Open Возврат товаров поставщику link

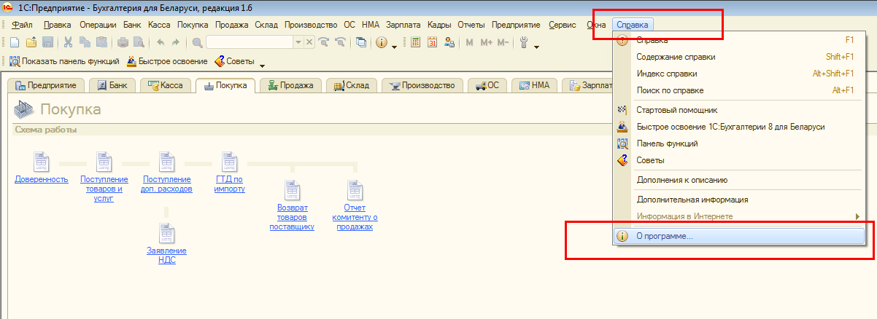click(x=291, y=216)
